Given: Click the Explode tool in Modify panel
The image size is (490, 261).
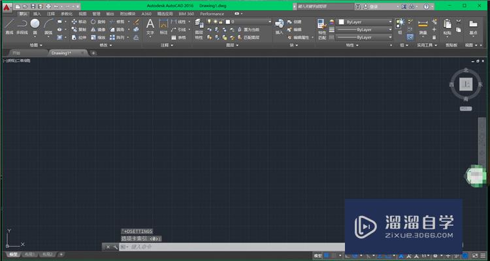Looking at the screenshot, I should tap(136, 29).
